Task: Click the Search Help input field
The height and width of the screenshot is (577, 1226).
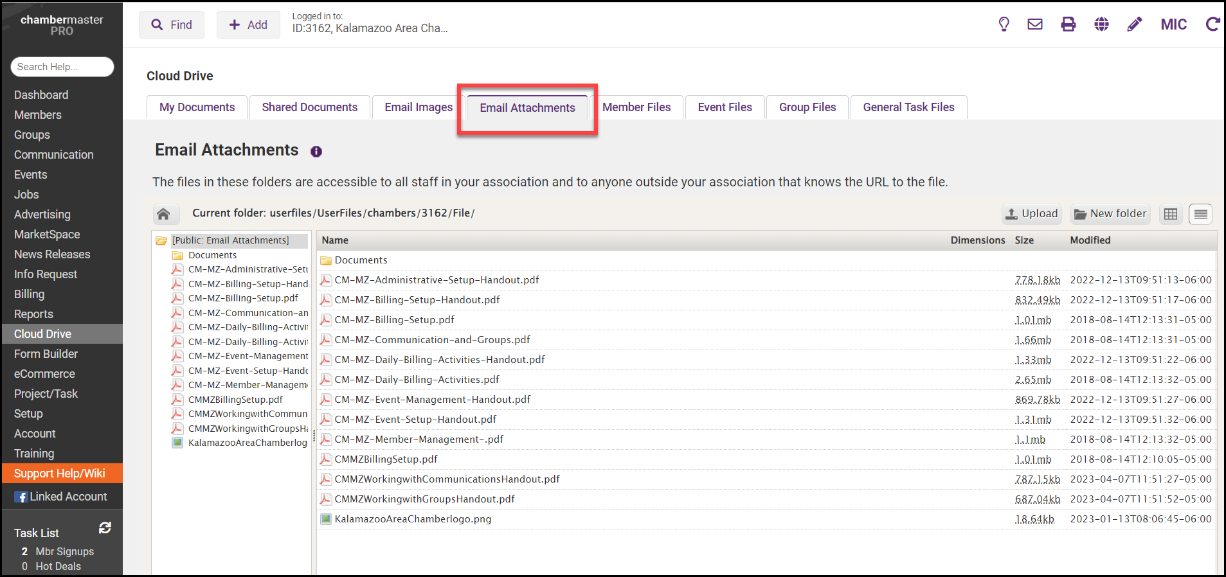Action: 62,67
